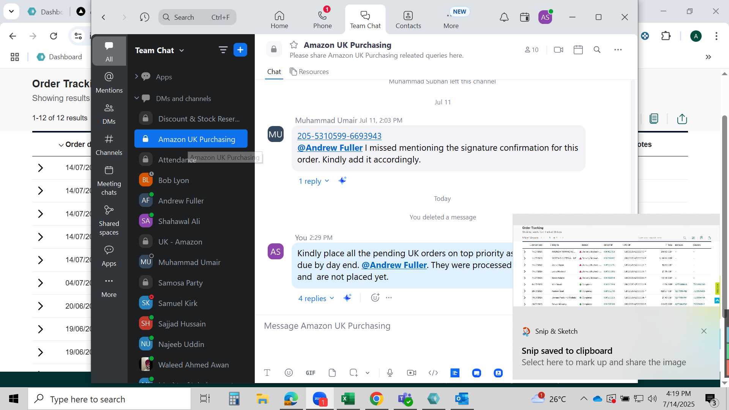Open Andrew Fuller chat
The image size is (729, 410).
pos(191,201)
